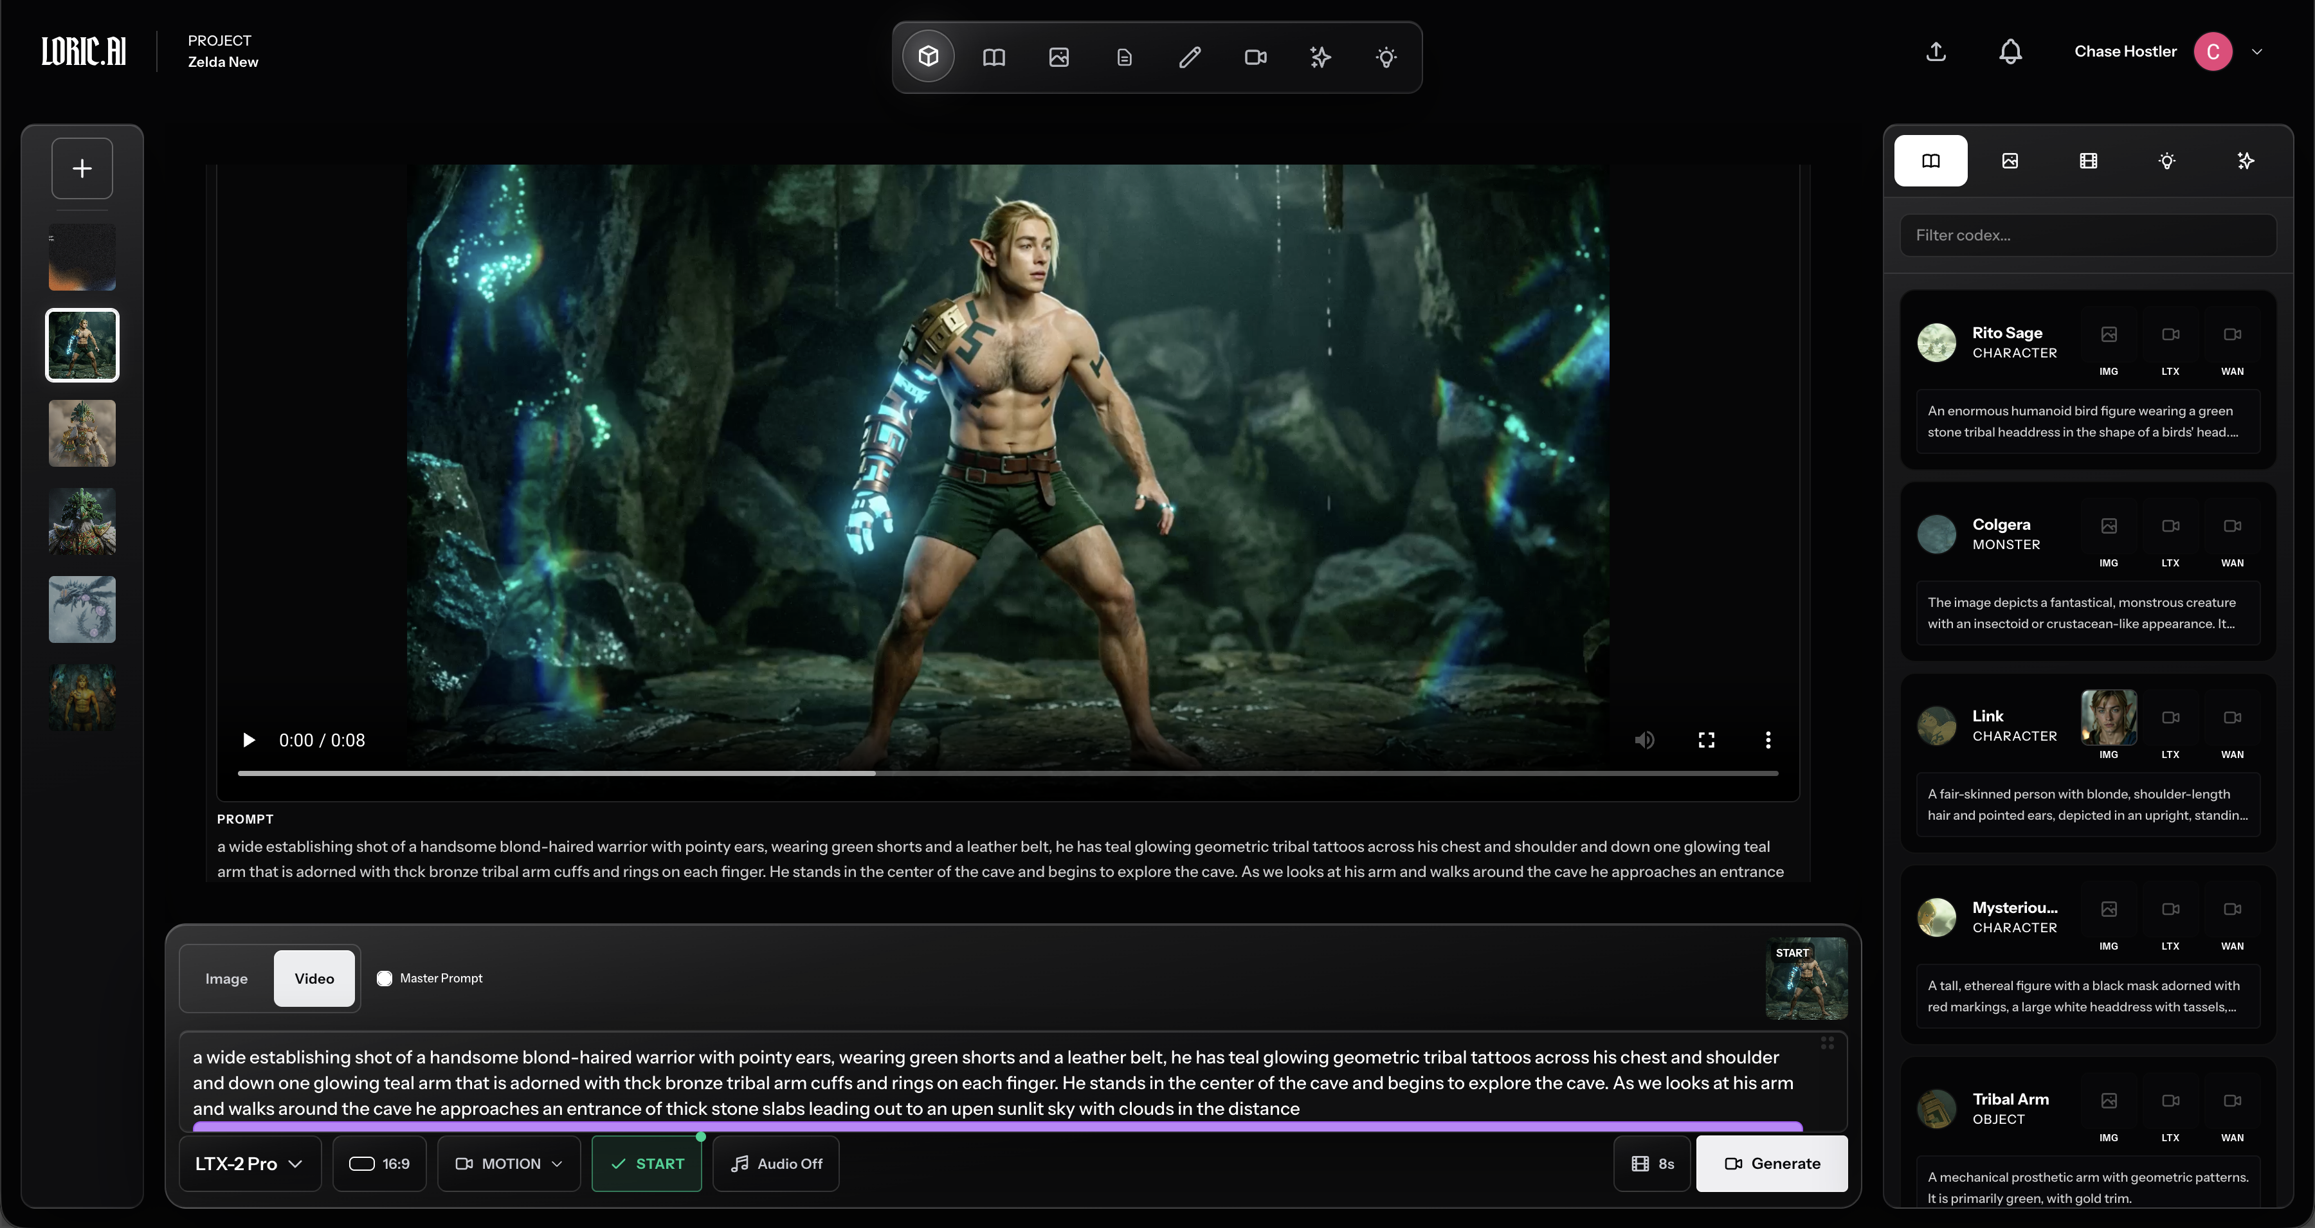
Task: Change the 16:9 aspect ratio
Action: pyautogui.click(x=379, y=1163)
